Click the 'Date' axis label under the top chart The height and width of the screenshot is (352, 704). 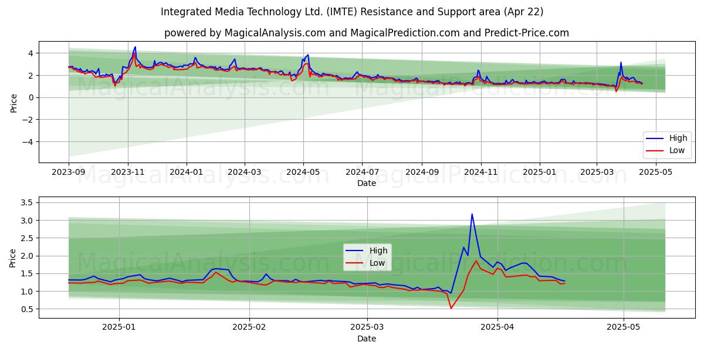(367, 184)
